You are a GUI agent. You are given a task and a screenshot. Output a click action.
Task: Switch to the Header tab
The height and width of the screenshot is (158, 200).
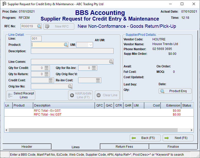pyautogui.click(x=27, y=147)
